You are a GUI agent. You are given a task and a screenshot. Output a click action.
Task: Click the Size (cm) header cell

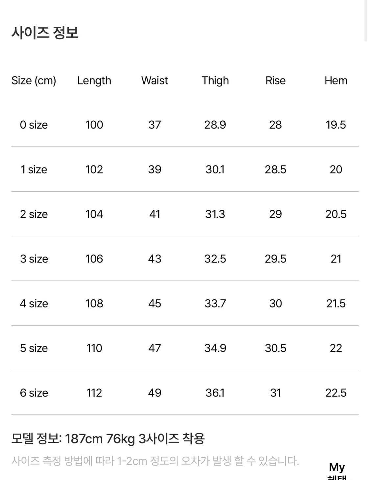pos(34,80)
